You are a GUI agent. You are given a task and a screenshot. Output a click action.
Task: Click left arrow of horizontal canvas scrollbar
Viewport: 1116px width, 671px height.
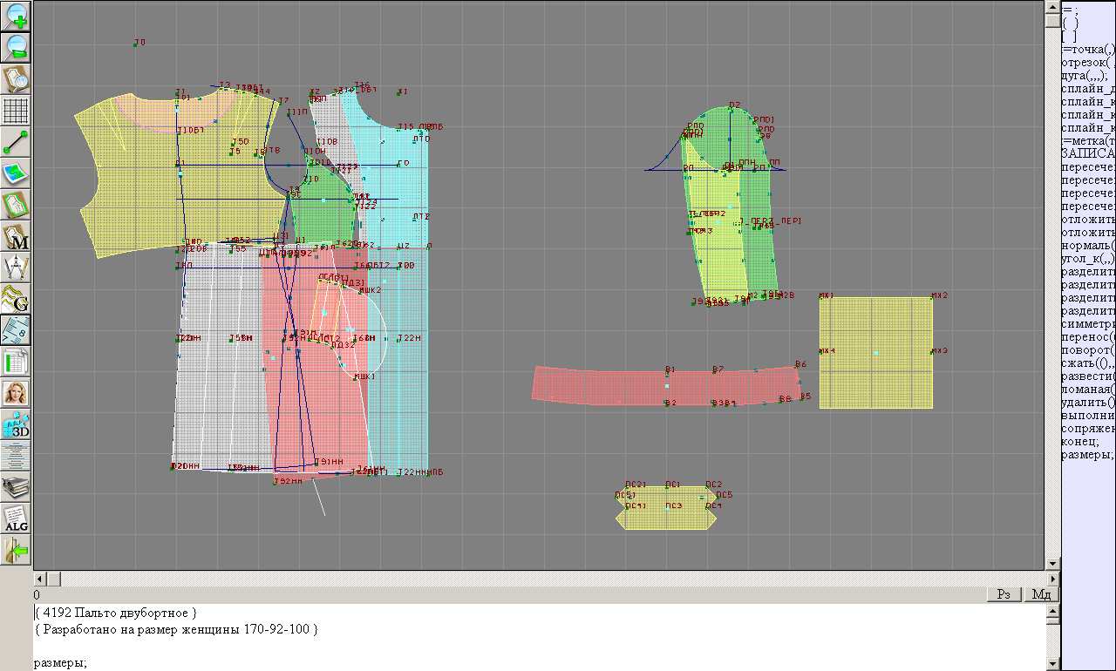click(x=39, y=579)
